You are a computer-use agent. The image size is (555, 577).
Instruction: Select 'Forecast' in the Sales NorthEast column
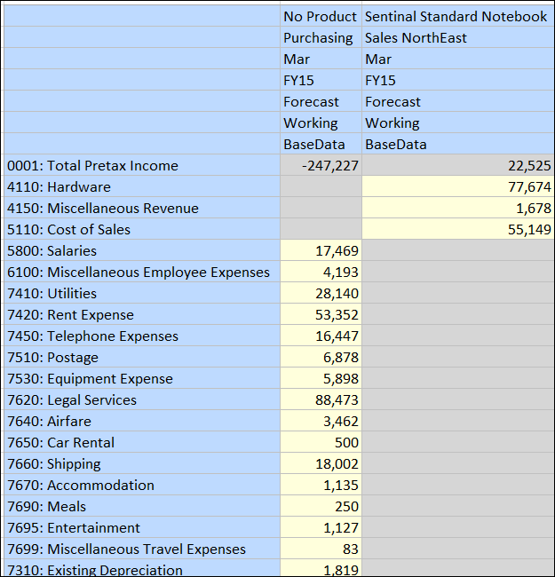(x=458, y=101)
